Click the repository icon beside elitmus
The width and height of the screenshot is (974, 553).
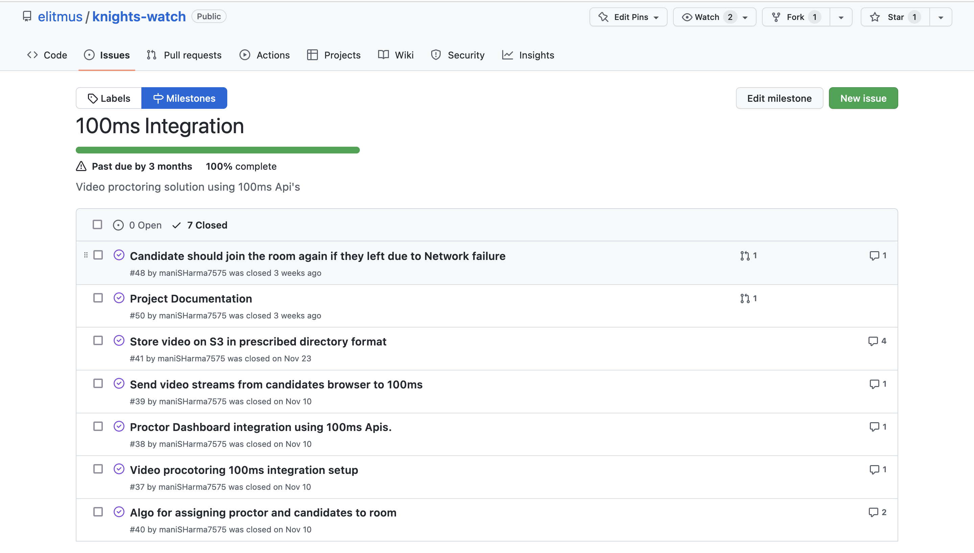(27, 16)
